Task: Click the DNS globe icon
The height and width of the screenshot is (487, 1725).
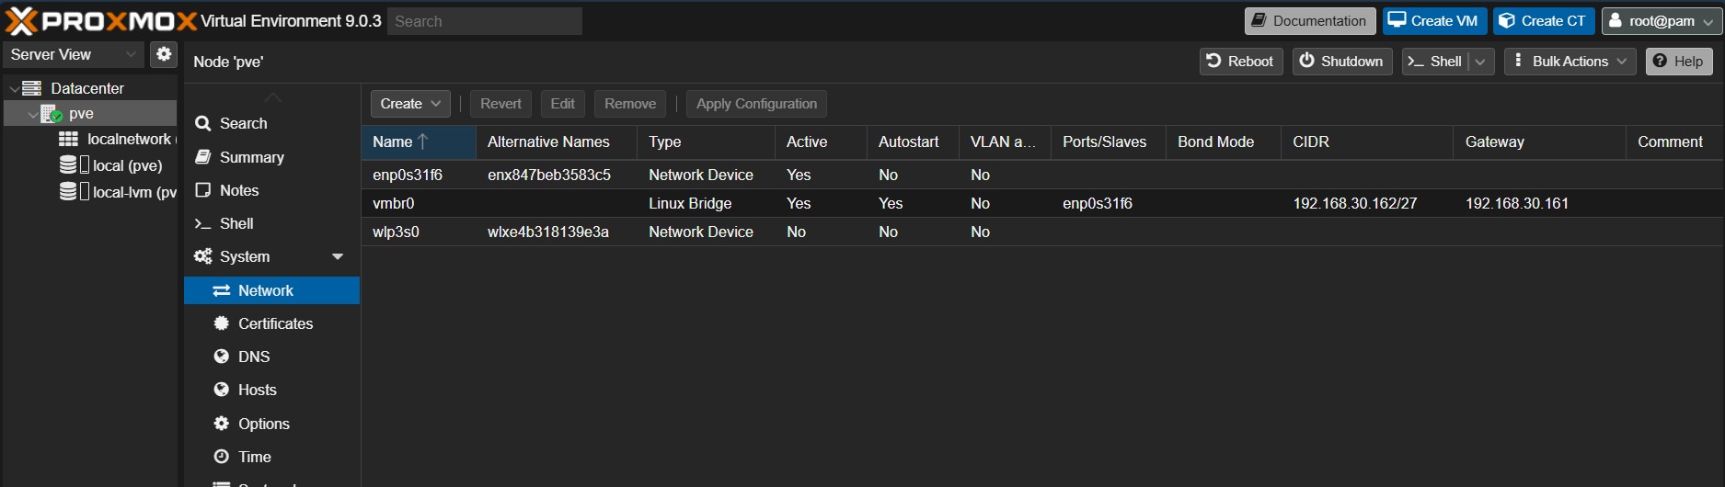Action: point(221,357)
